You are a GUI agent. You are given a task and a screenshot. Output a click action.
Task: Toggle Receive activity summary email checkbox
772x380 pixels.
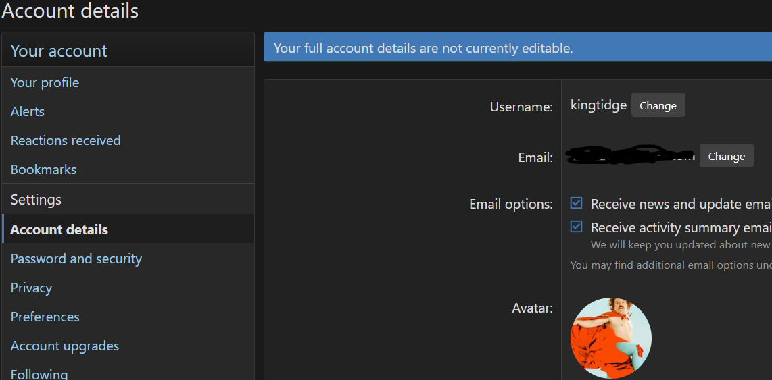pyautogui.click(x=577, y=227)
